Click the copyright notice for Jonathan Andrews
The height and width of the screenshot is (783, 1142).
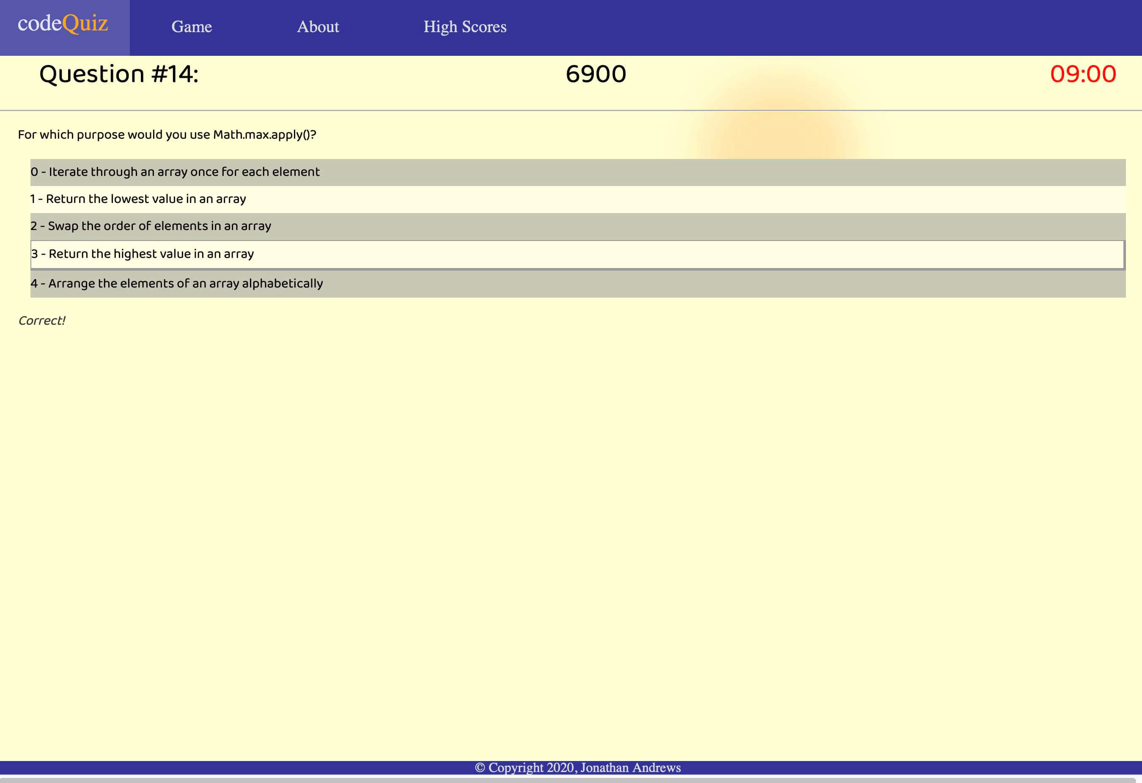(578, 767)
